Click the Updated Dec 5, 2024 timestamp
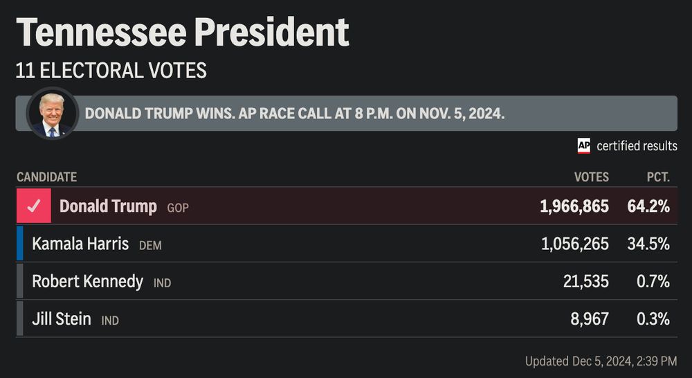 tap(601, 361)
